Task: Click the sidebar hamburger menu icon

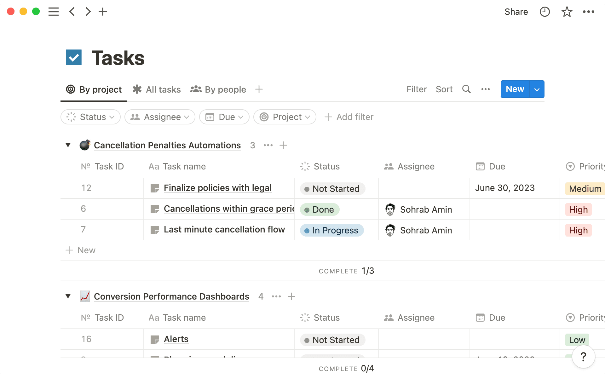Action: pyautogui.click(x=54, y=12)
